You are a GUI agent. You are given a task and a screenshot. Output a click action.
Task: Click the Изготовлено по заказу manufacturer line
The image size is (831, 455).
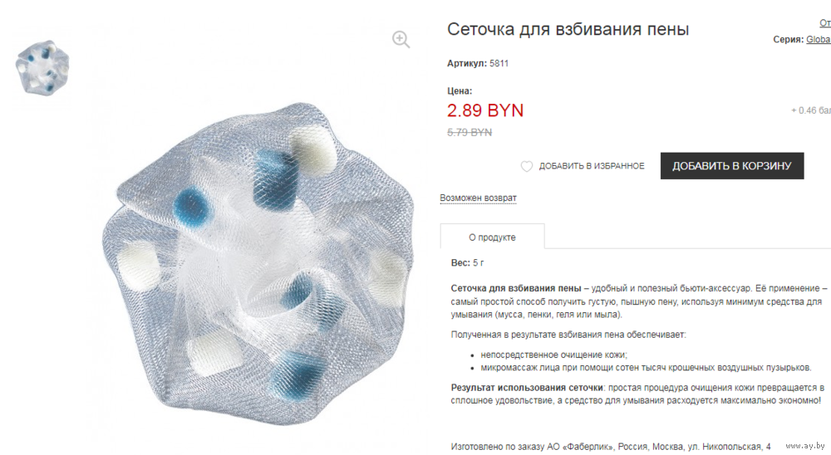click(x=611, y=447)
